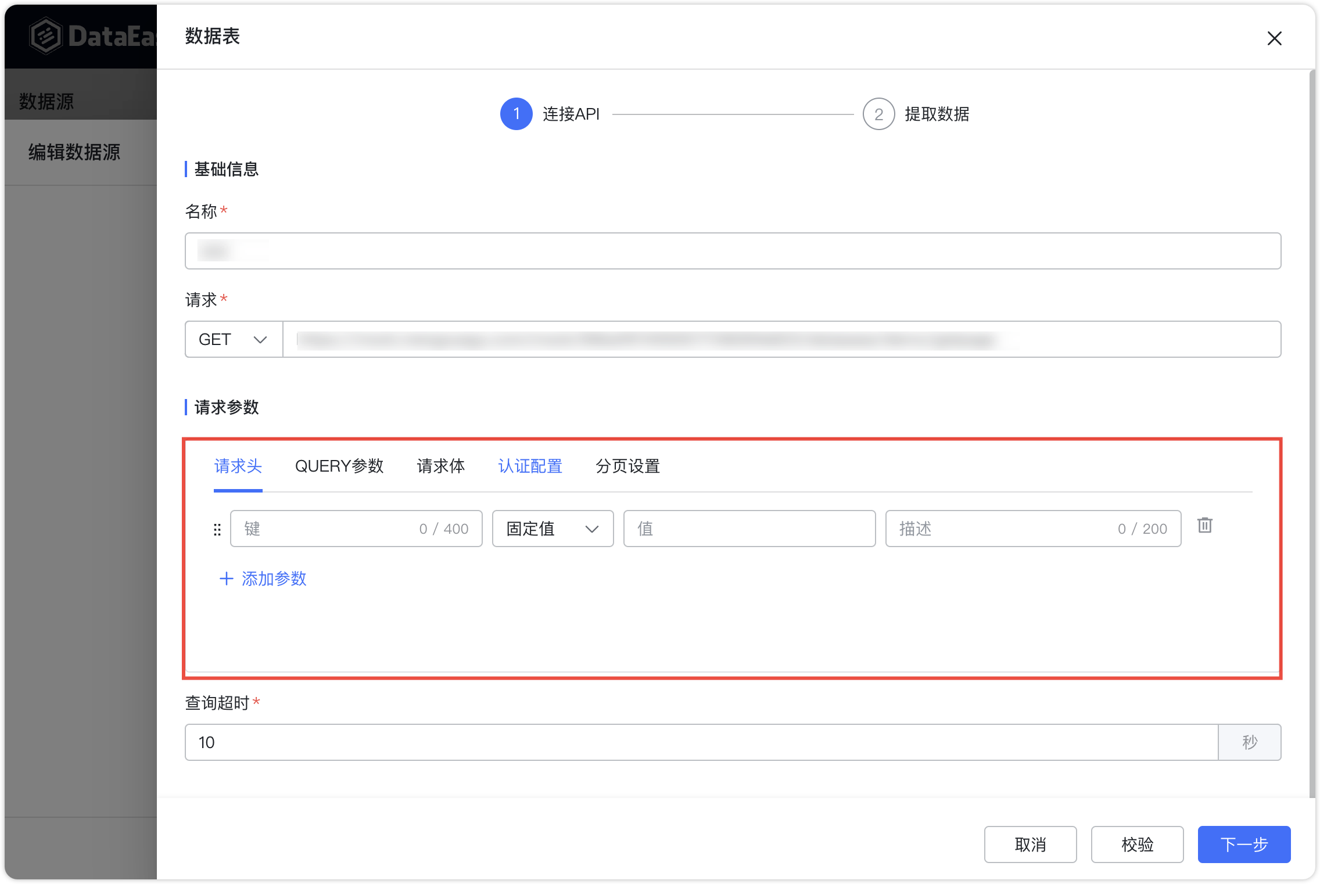Screen dimensions: 1320x884
Task: Open the GET request method dropdown
Action: pos(232,339)
